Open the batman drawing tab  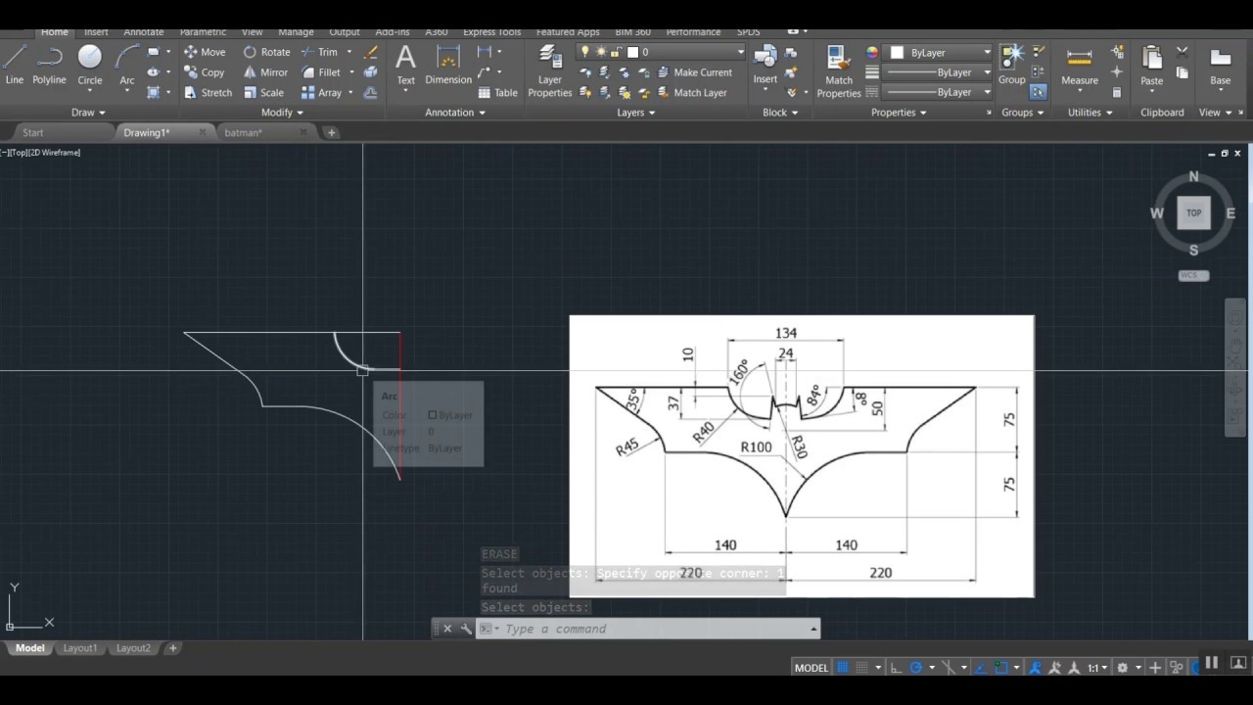244,132
